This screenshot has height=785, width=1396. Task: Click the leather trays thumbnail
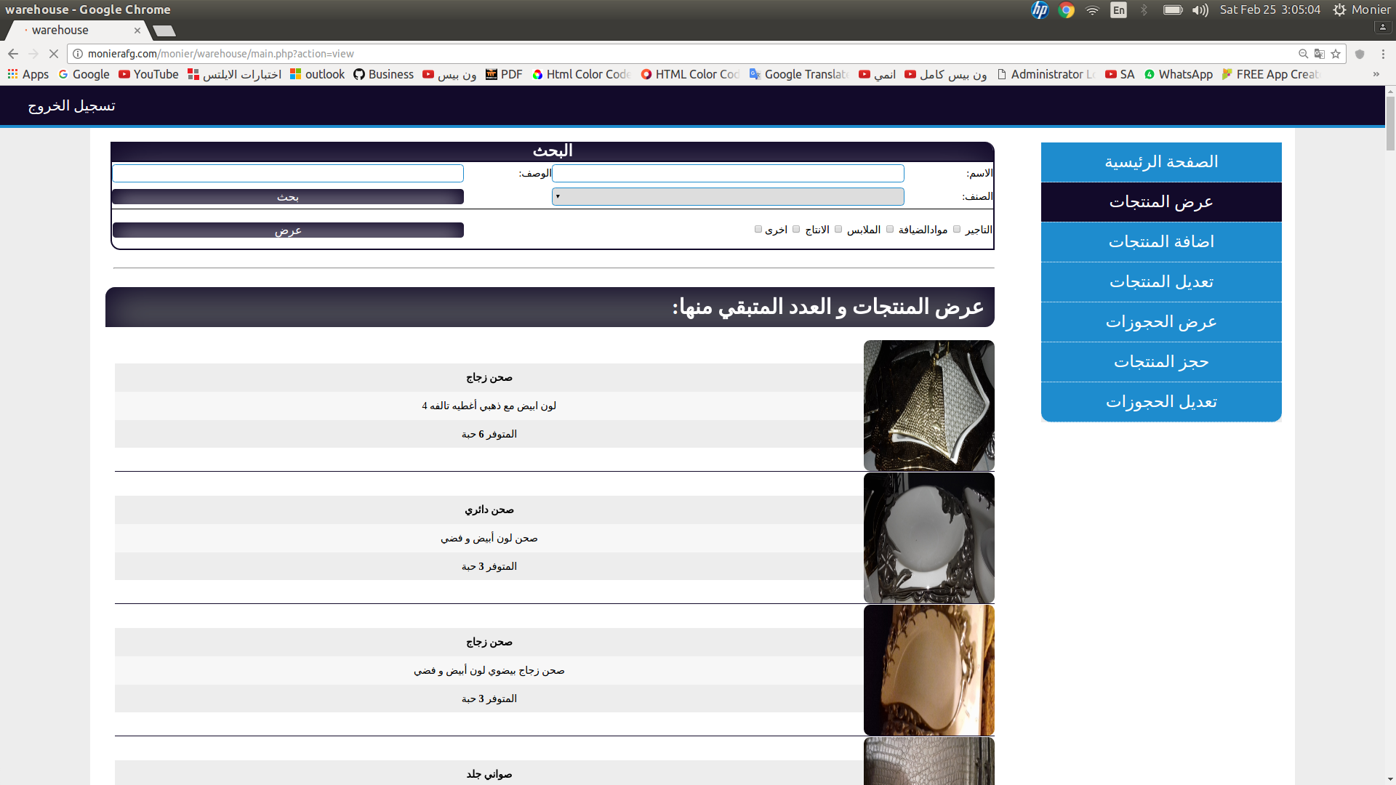929,761
